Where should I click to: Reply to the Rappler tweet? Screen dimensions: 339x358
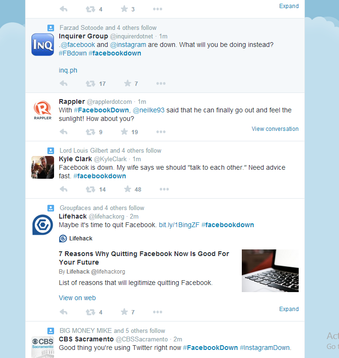pos(64,132)
